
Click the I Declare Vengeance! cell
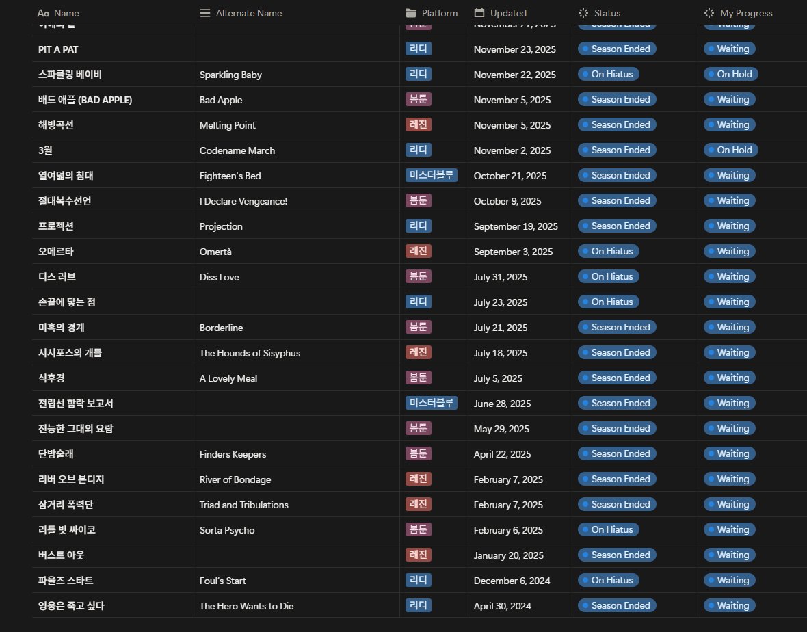tap(243, 200)
